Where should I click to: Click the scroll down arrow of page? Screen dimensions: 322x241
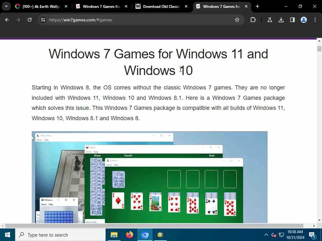319,220
